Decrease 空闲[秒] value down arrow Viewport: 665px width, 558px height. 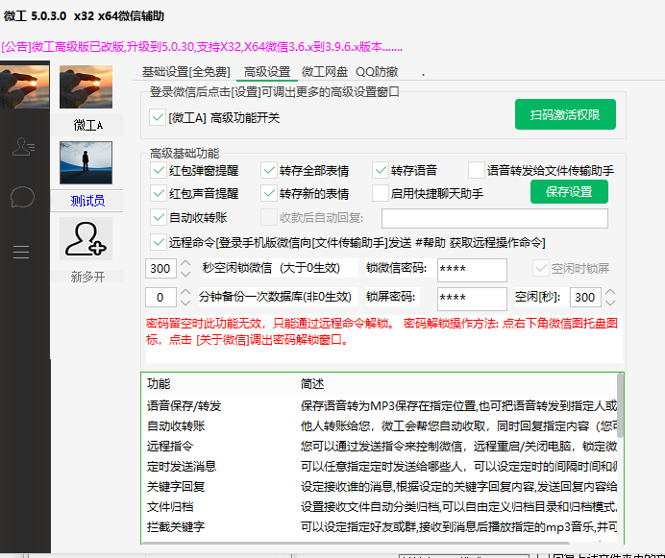tap(610, 303)
